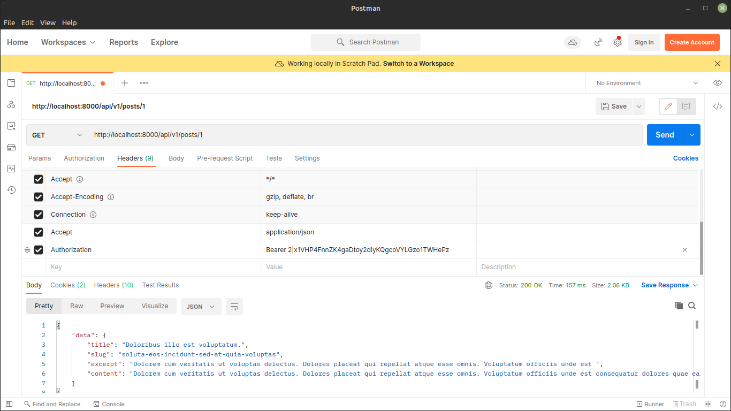Toggle the sidebar icon in status bar
The height and width of the screenshot is (411, 731).
[9, 404]
